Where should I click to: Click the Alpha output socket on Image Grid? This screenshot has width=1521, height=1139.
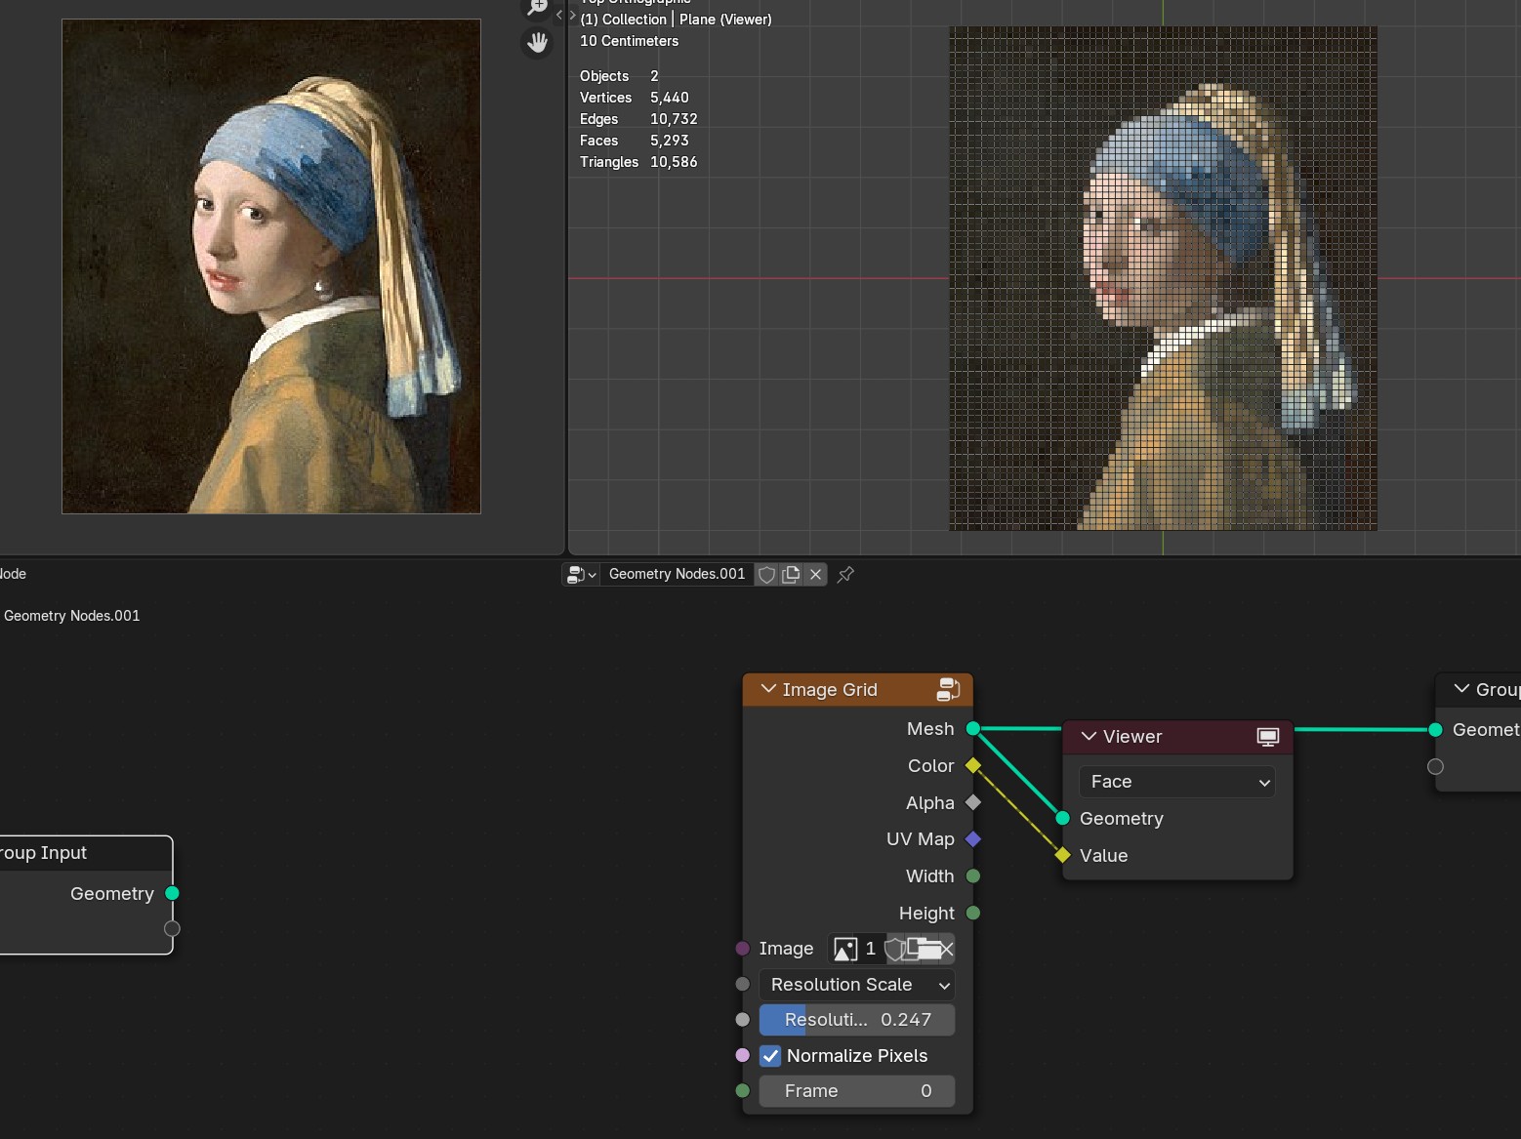pos(973,802)
